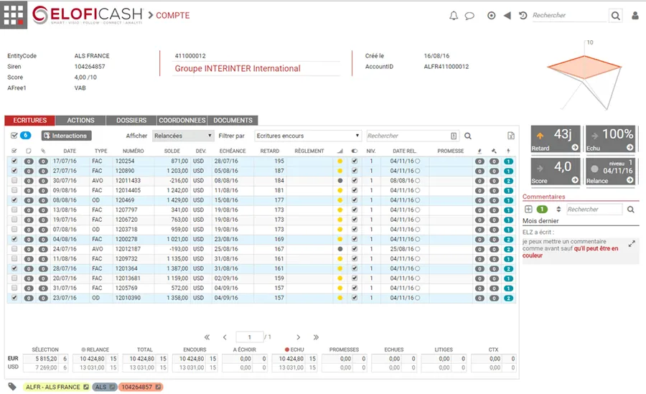Image resolution: width=646 pixels, height=394 pixels.
Task: Switch to the ACTIONS tab
Action: pyautogui.click(x=80, y=121)
